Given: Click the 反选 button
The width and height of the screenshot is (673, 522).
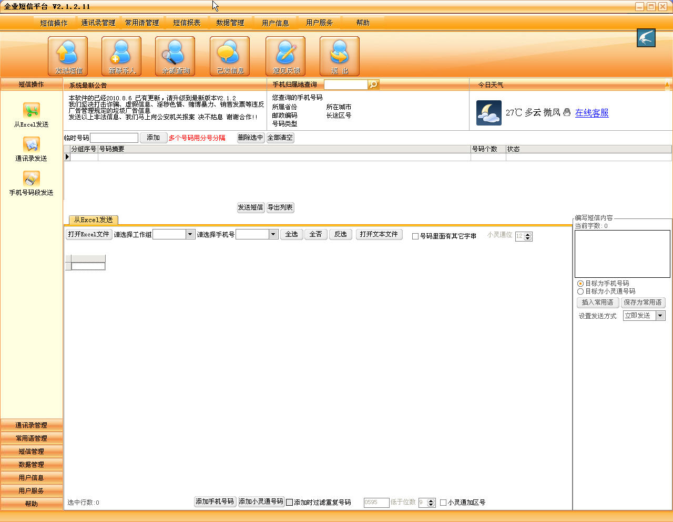Looking at the screenshot, I should coord(341,234).
